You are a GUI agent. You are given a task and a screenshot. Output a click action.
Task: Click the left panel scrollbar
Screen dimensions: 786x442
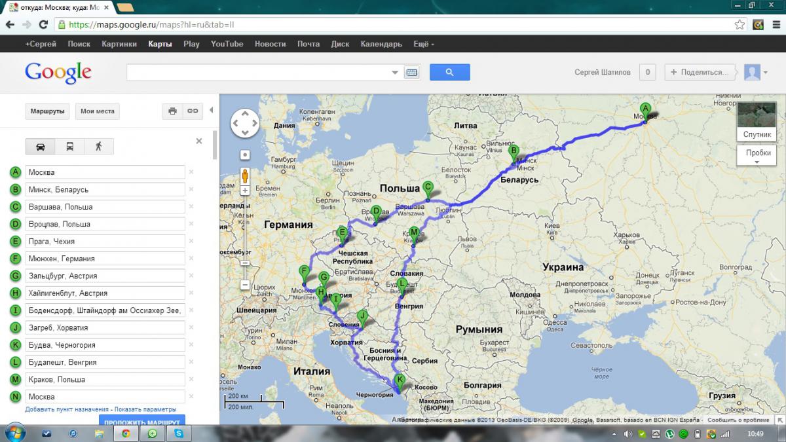[215, 145]
